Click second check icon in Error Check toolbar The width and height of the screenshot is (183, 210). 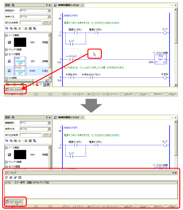click(x=11, y=177)
